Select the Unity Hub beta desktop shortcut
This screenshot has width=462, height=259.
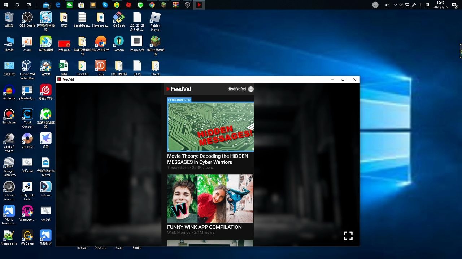(27, 191)
